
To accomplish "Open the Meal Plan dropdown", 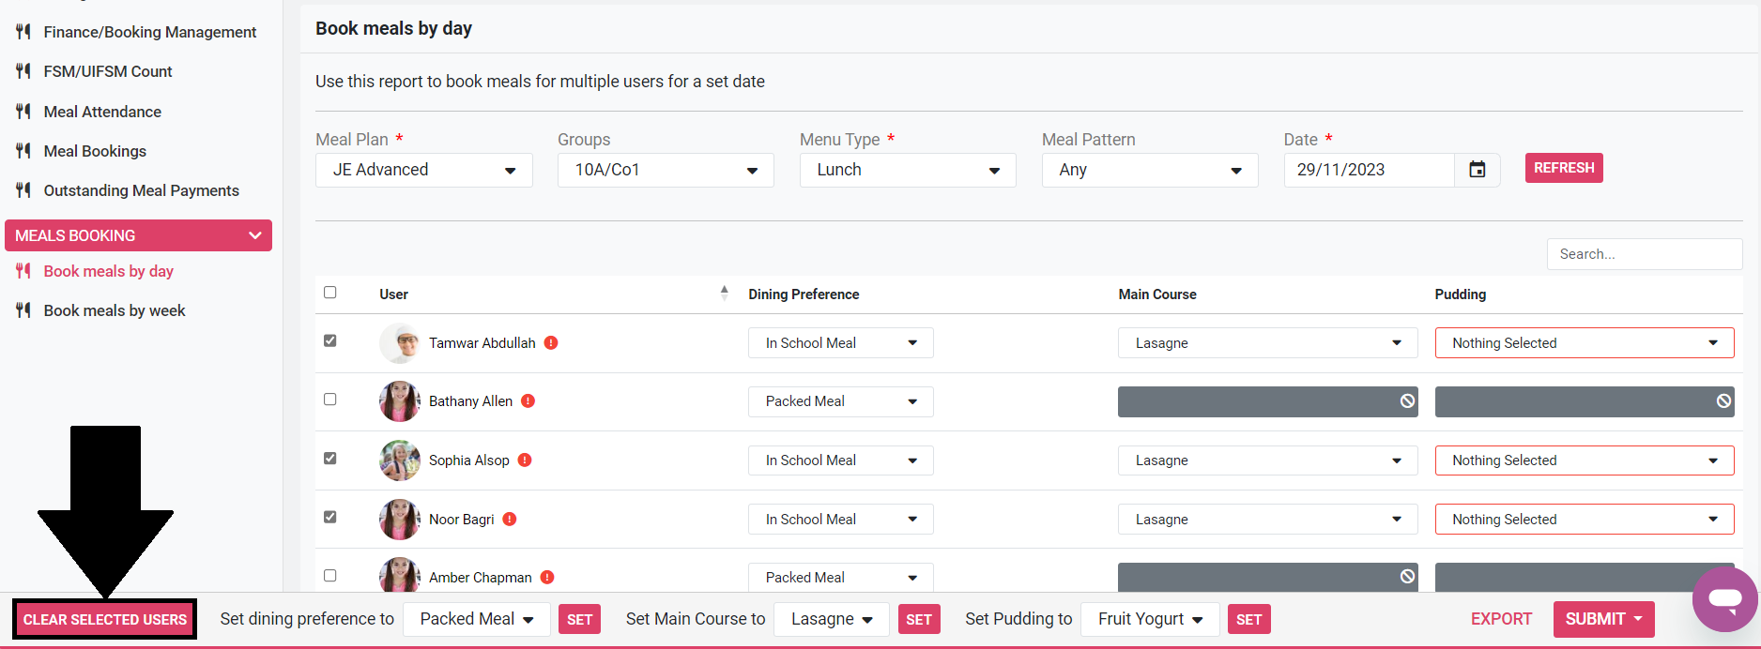I will coord(424,171).
